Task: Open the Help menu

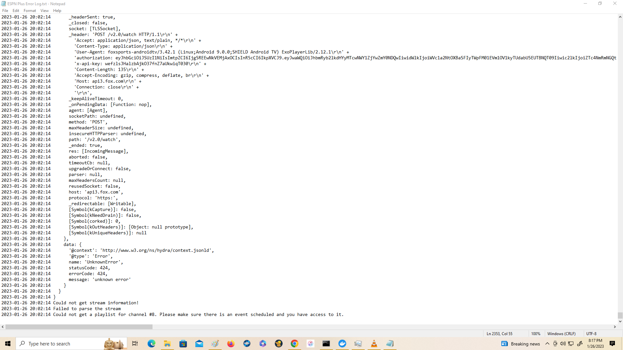Action: [57, 11]
